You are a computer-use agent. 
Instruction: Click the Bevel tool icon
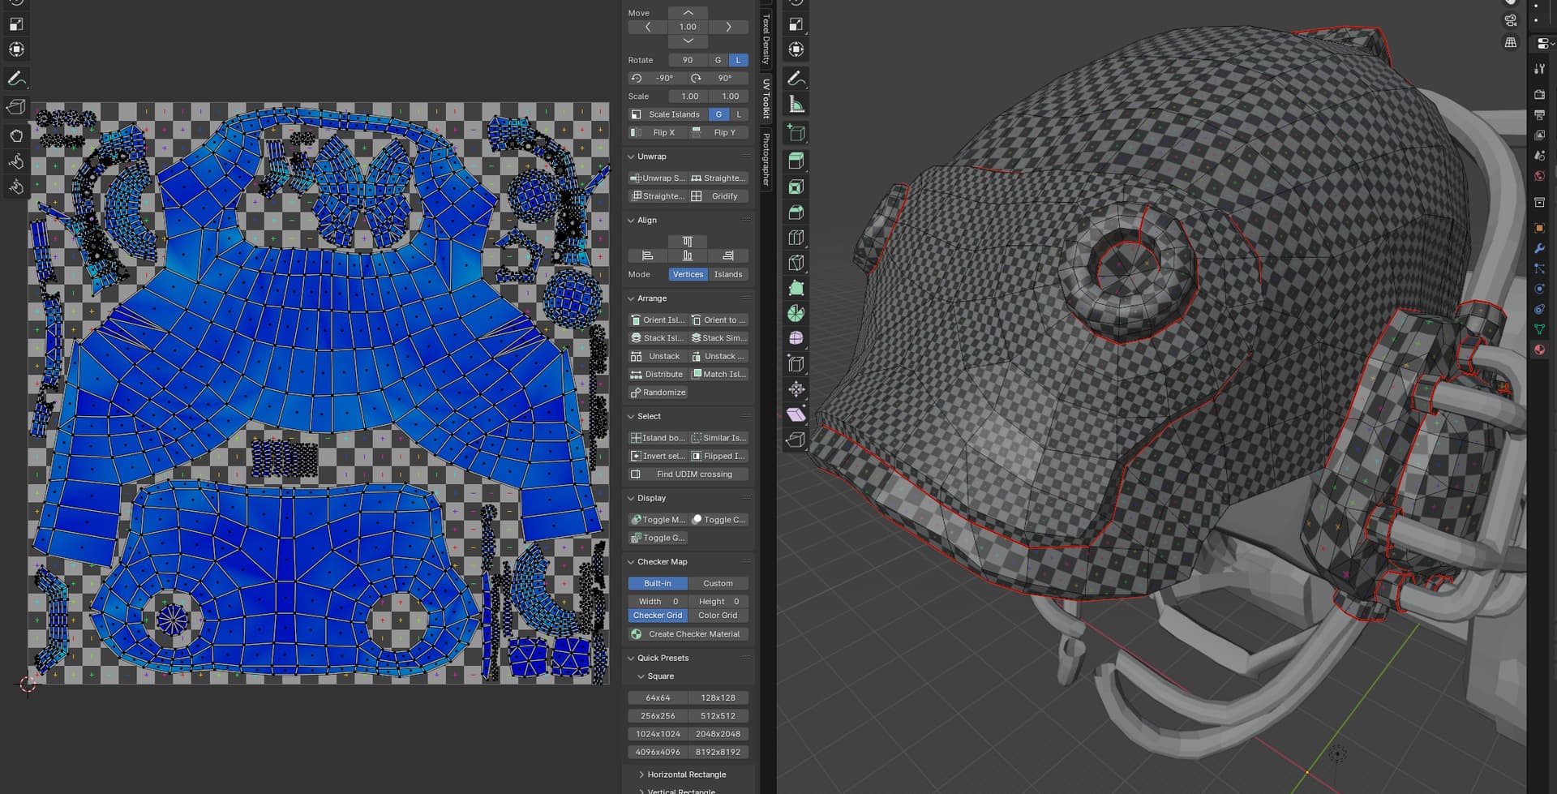click(796, 212)
